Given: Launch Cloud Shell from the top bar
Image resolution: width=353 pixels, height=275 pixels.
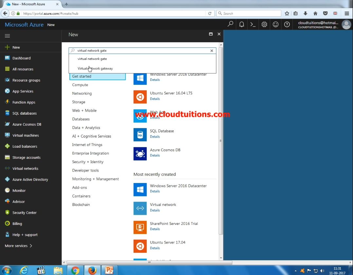Looking at the screenshot, I should click(x=253, y=24).
